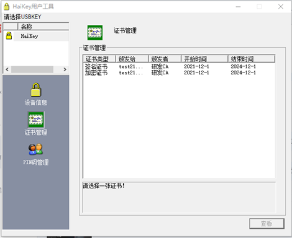Click 2024-12-1 end date of 加密证书
Image resolution: width=292 pixels, height=238 pixels.
coord(244,73)
